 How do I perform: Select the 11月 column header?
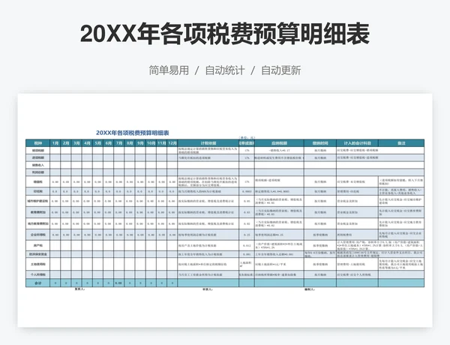click(161, 143)
